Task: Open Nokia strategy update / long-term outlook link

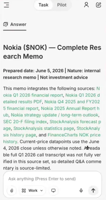Action: 55,115
